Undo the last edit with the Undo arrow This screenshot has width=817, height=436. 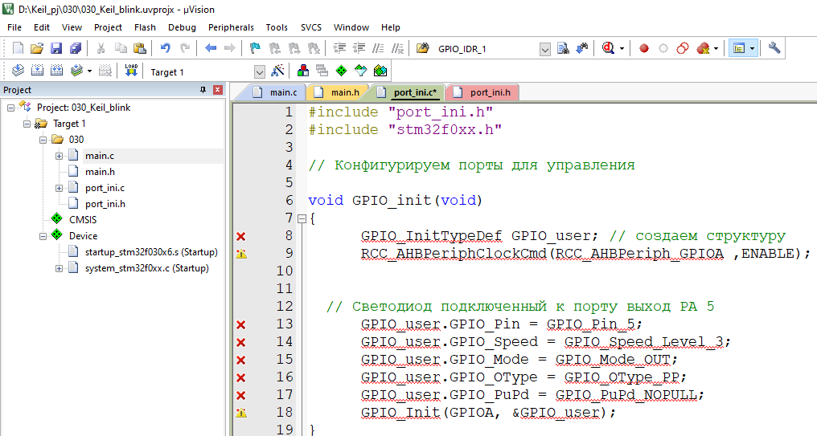tap(165, 48)
